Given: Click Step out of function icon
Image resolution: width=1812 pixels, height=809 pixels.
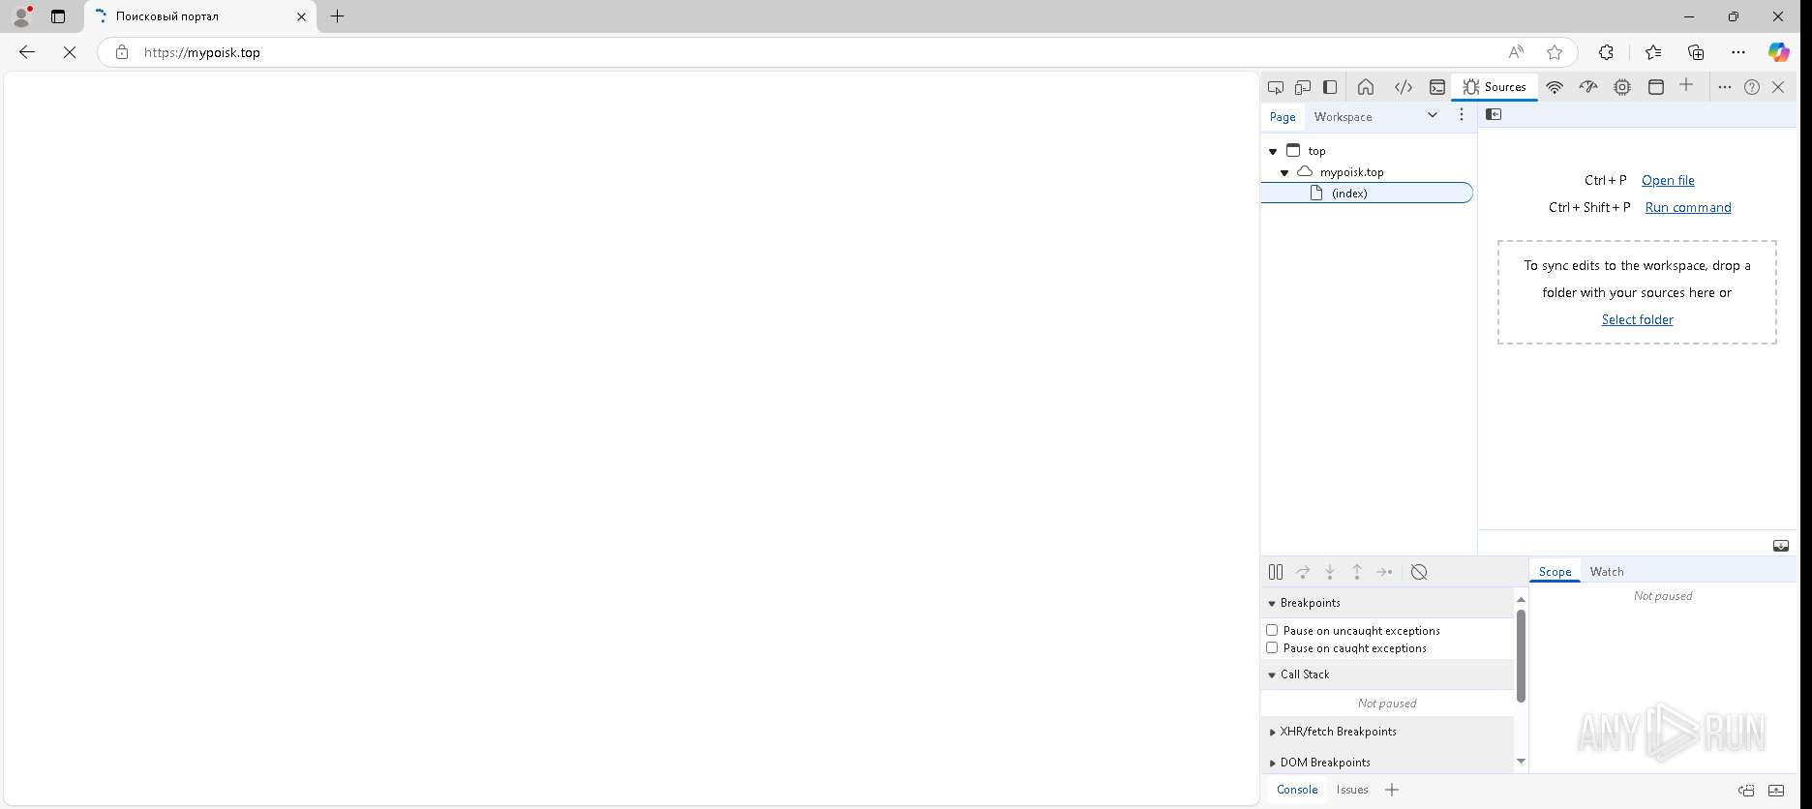Looking at the screenshot, I should 1357,572.
